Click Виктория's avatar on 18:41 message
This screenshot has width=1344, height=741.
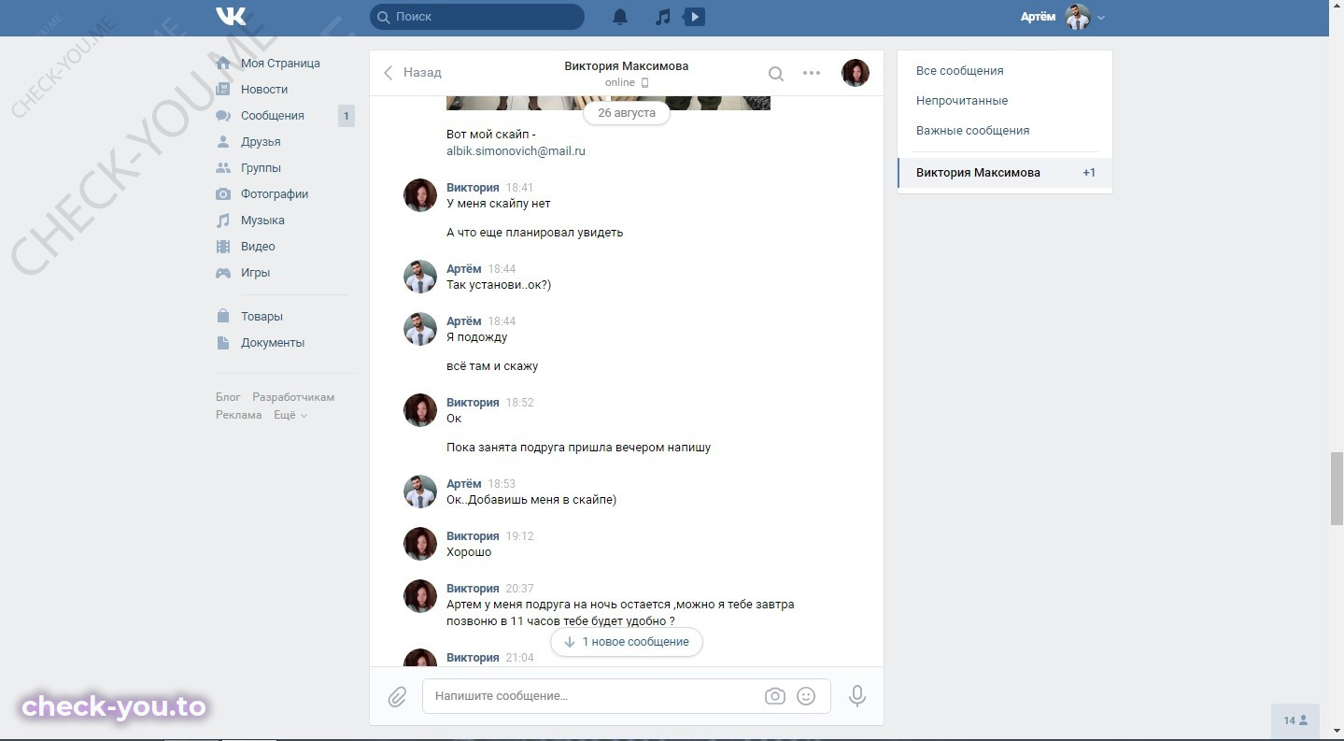(x=420, y=195)
